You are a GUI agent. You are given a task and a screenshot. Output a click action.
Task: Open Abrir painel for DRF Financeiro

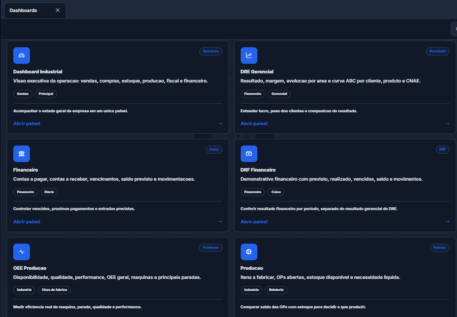[x=254, y=222]
